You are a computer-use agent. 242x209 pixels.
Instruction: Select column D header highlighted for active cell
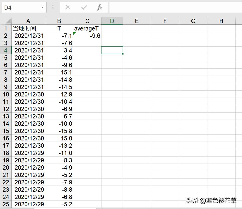point(112,21)
